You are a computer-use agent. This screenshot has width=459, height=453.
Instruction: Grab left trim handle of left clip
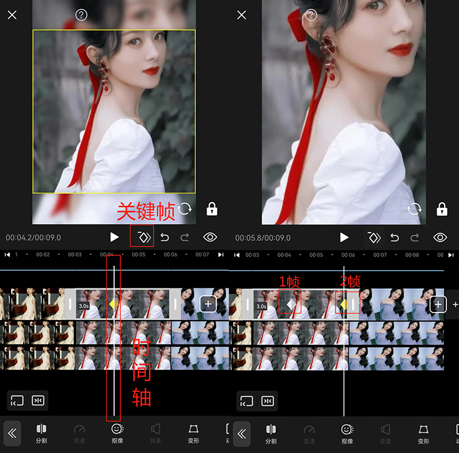click(x=70, y=304)
